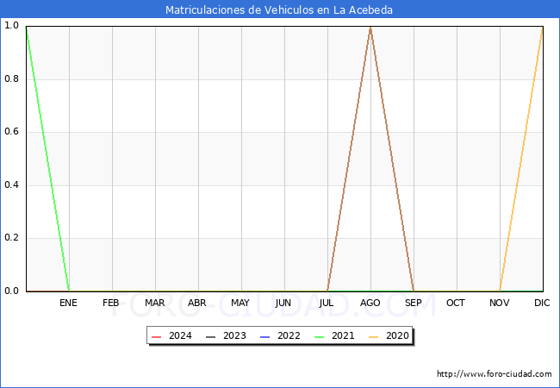Select the 2023 legend entry
Viewport: 560px width, 388px height.
coord(226,336)
